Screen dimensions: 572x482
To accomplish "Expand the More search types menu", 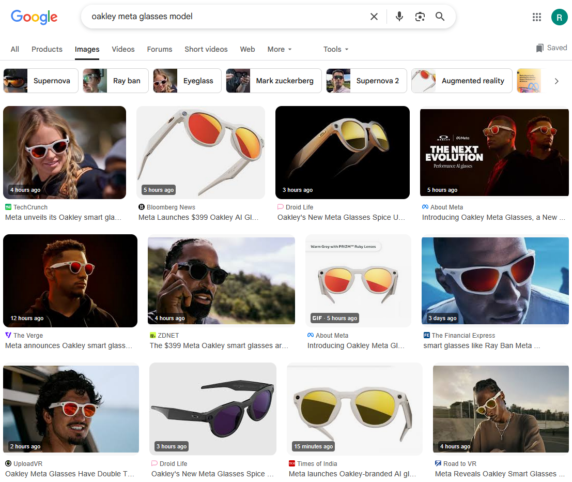I will 280,49.
